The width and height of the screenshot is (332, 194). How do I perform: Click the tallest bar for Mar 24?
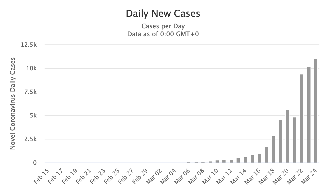[316, 111]
